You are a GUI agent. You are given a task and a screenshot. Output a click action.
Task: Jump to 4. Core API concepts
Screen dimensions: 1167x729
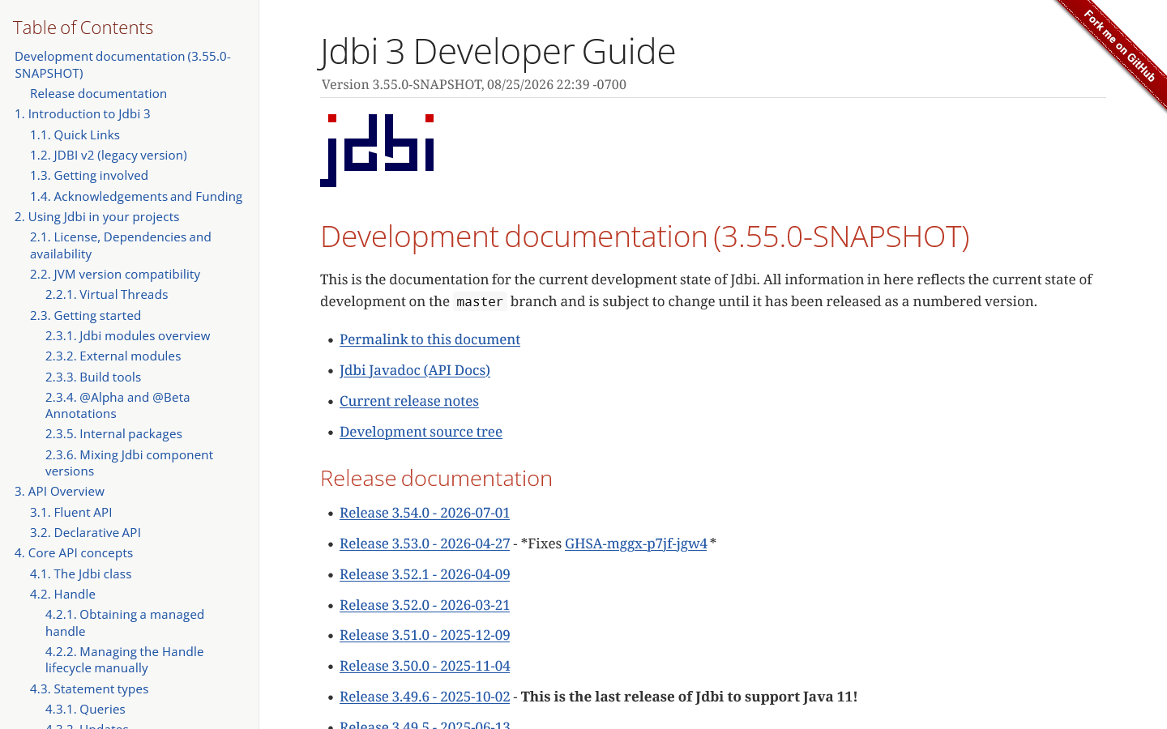pyautogui.click(x=74, y=553)
